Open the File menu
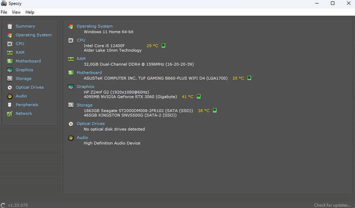This screenshot has height=208, width=355. [4, 12]
